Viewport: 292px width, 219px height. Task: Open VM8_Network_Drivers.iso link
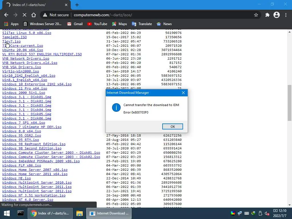pyautogui.click(x=26, y=58)
